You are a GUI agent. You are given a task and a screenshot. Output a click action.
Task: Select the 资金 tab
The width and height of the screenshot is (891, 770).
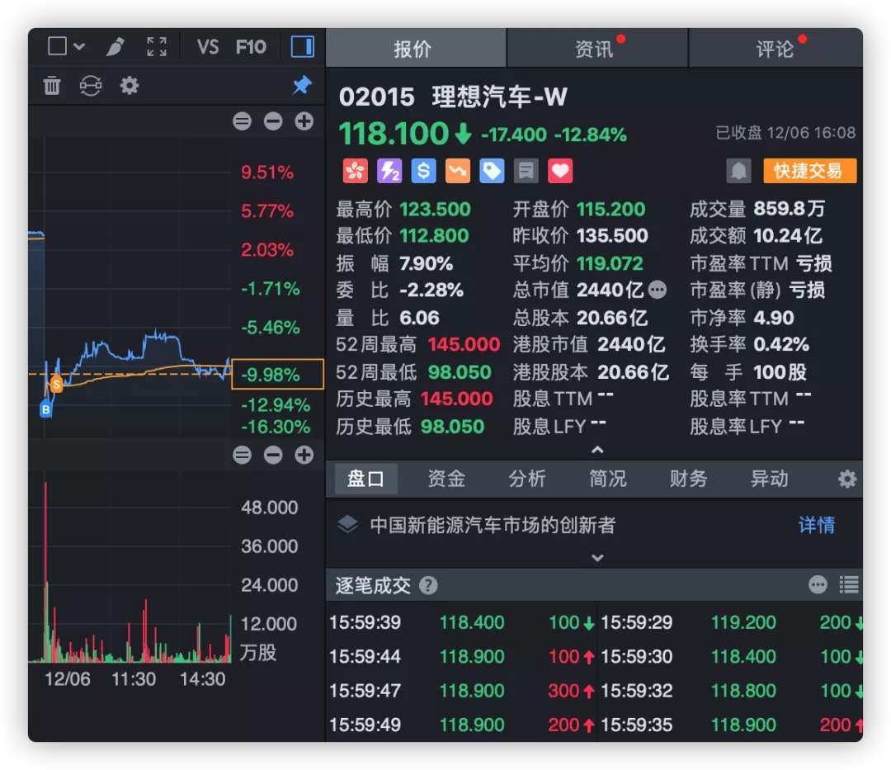point(446,479)
